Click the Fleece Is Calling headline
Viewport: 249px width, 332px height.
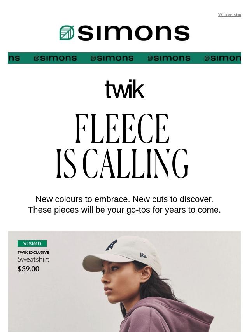coord(122,146)
